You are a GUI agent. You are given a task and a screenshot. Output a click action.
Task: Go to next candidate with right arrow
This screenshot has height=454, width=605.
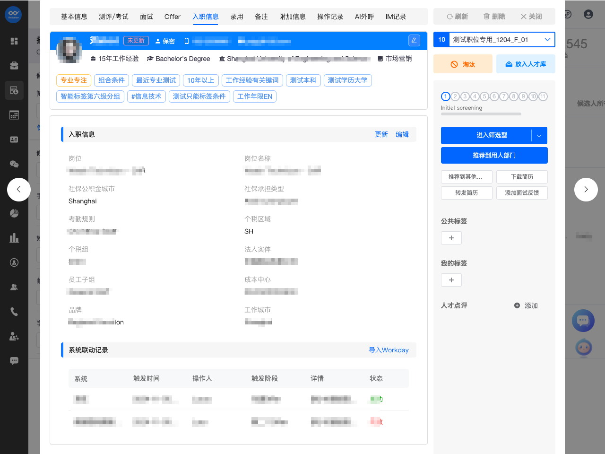(x=586, y=190)
